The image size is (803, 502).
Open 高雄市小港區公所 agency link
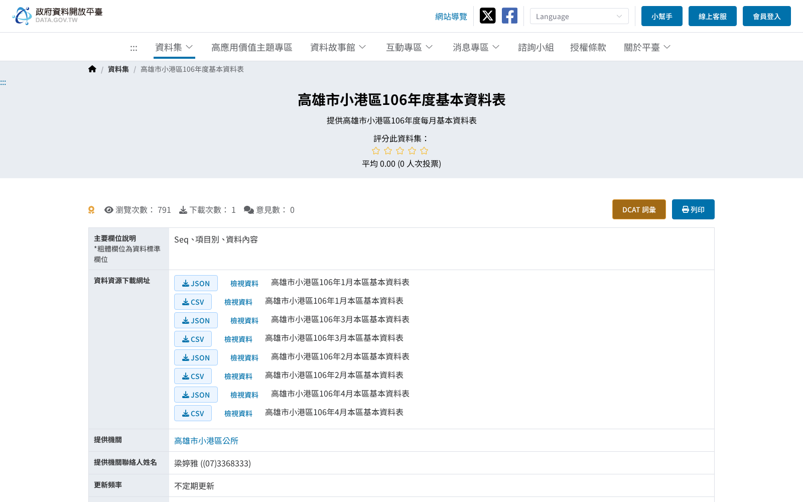click(x=206, y=441)
